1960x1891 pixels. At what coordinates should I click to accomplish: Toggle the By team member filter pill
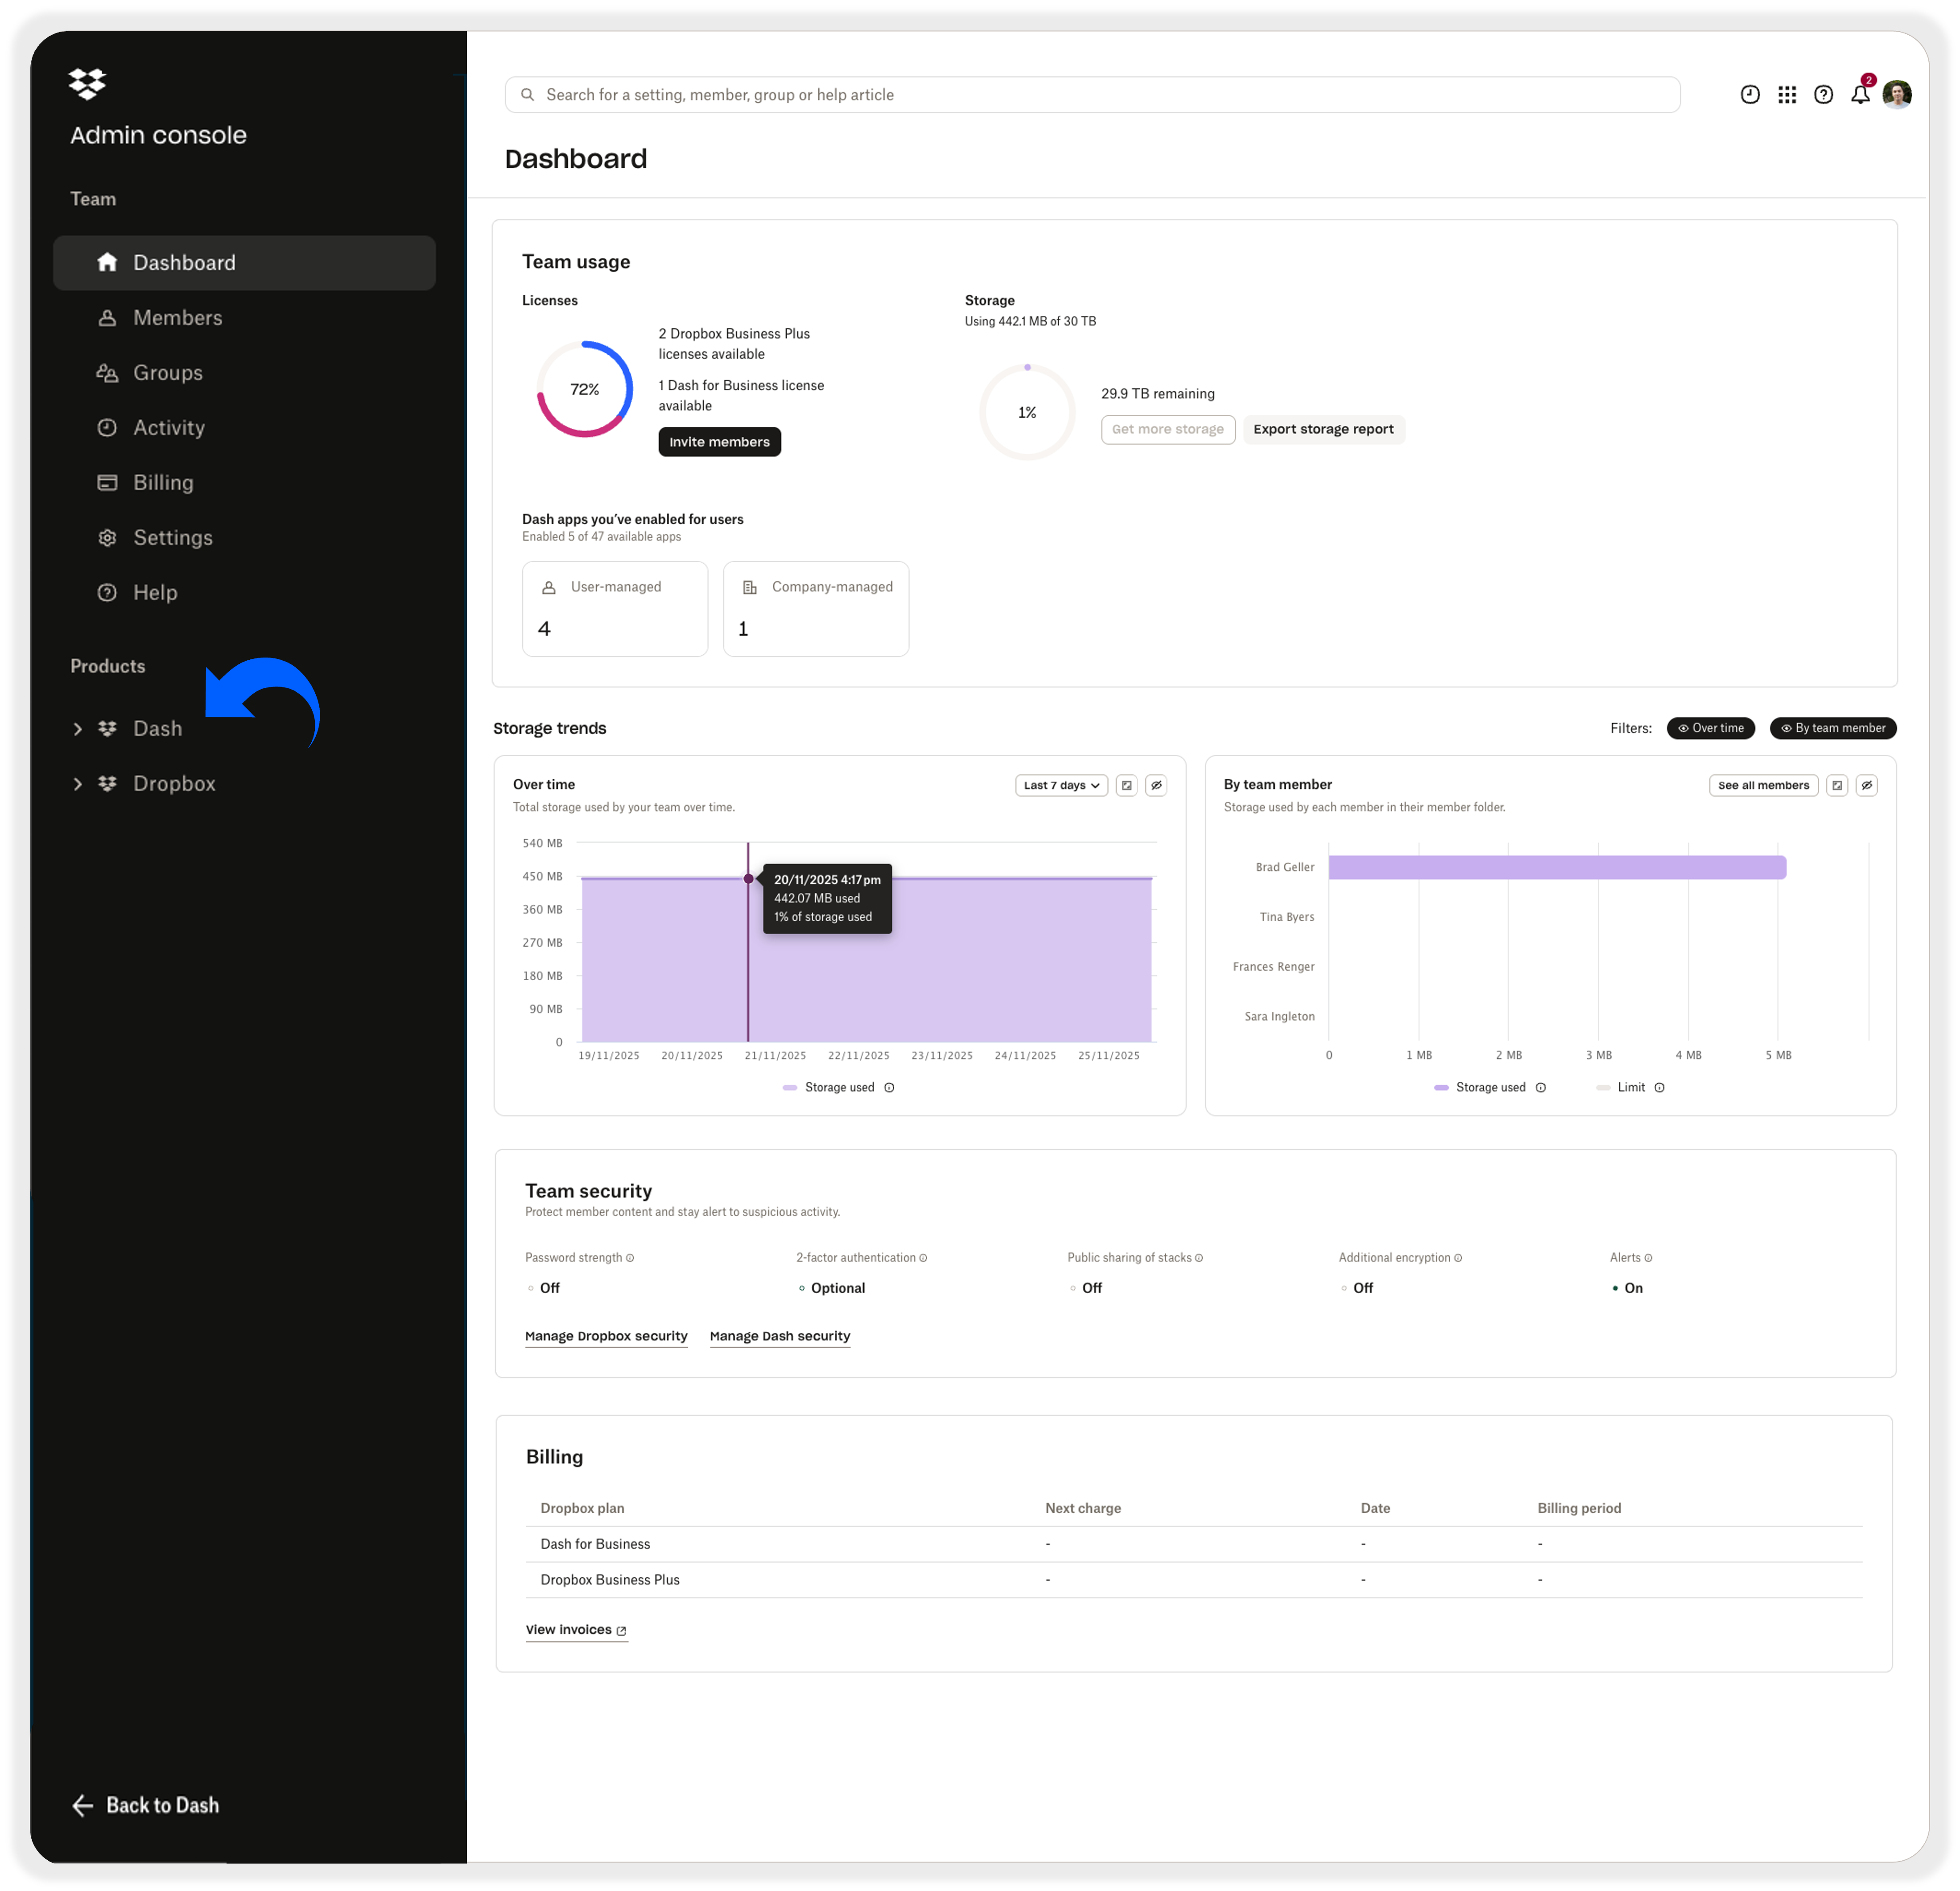click(x=1833, y=728)
